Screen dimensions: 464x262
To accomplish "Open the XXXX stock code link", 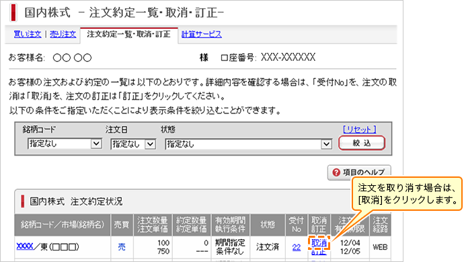I will [25, 246].
